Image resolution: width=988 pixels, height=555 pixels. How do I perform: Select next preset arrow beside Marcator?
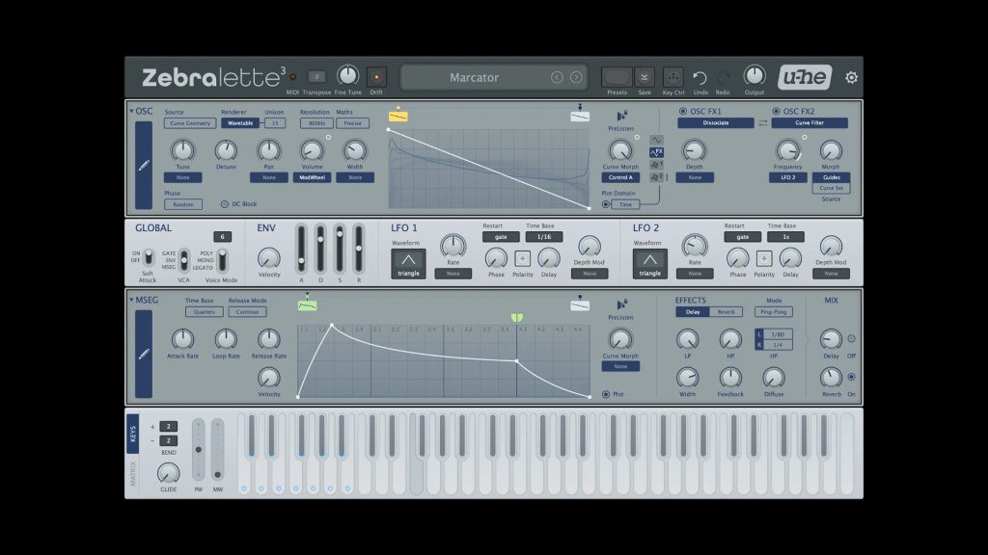(x=576, y=78)
